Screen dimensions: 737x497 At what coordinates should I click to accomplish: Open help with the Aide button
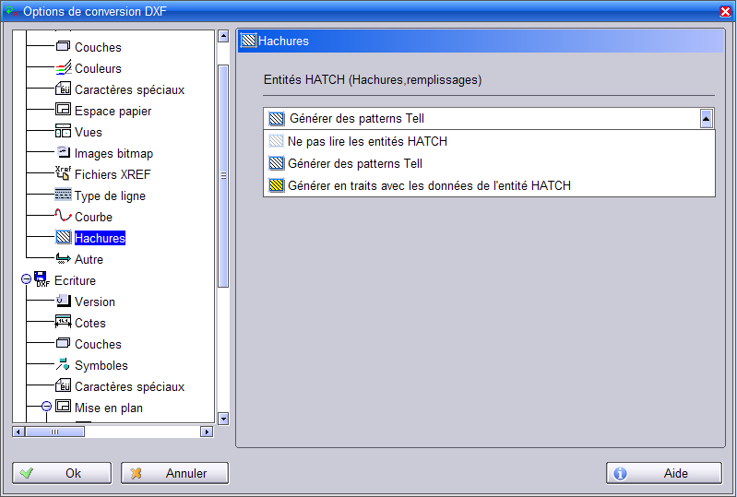coord(663,473)
